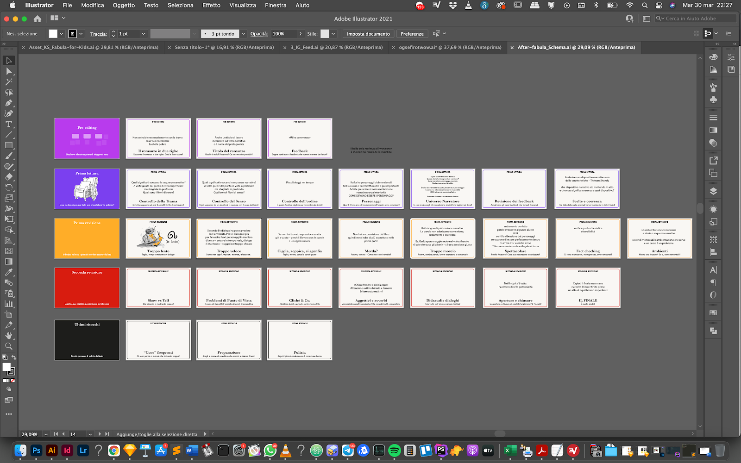Open the Brushes panel icon
Screen dimensions: 741x463
(713, 87)
